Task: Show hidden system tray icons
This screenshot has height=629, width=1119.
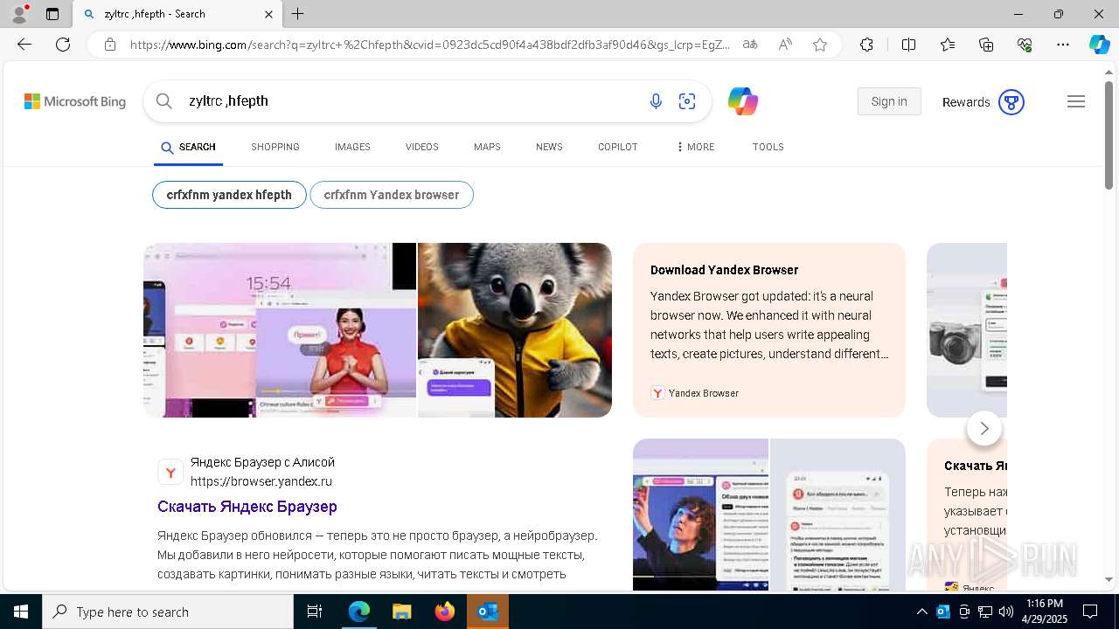Action: pos(921,612)
